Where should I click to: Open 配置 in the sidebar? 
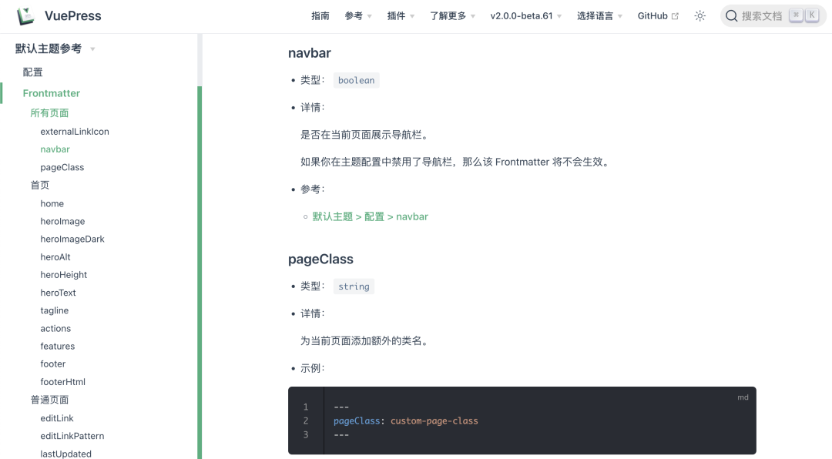(x=33, y=72)
